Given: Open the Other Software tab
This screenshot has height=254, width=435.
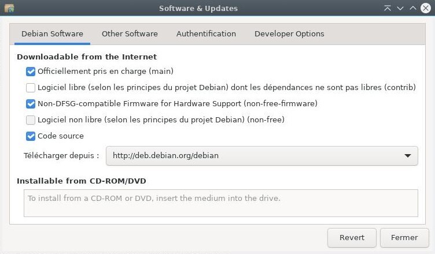Looking at the screenshot, I should point(130,34).
